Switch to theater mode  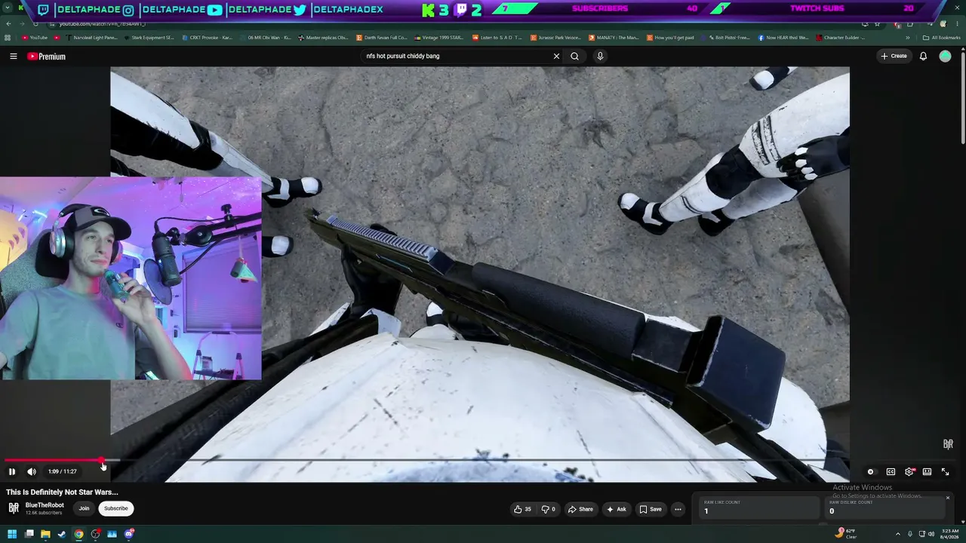tap(927, 471)
